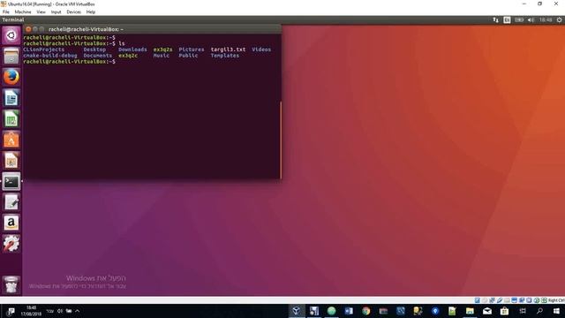This screenshot has height=318, width=565.
Task: Click the ex3q2s executable name
Action: [162, 49]
